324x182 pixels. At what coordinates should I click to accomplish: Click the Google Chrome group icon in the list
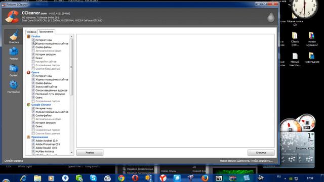point(28,105)
